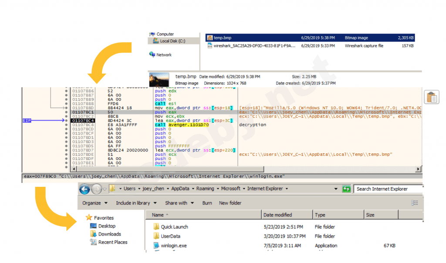446x263 pixels.
Task: Sort files by the Name column header
Action: pos(158,215)
